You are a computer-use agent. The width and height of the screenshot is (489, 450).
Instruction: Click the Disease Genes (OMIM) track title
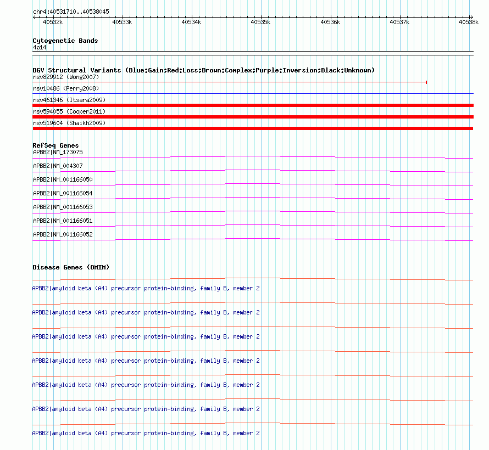point(71,267)
